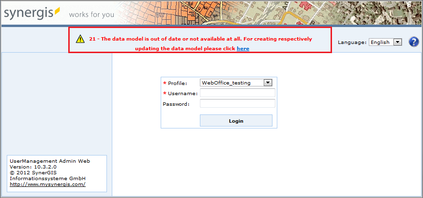This screenshot has width=423, height=198.
Task: Click the arrow button on Language selector
Action: pos(398,42)
